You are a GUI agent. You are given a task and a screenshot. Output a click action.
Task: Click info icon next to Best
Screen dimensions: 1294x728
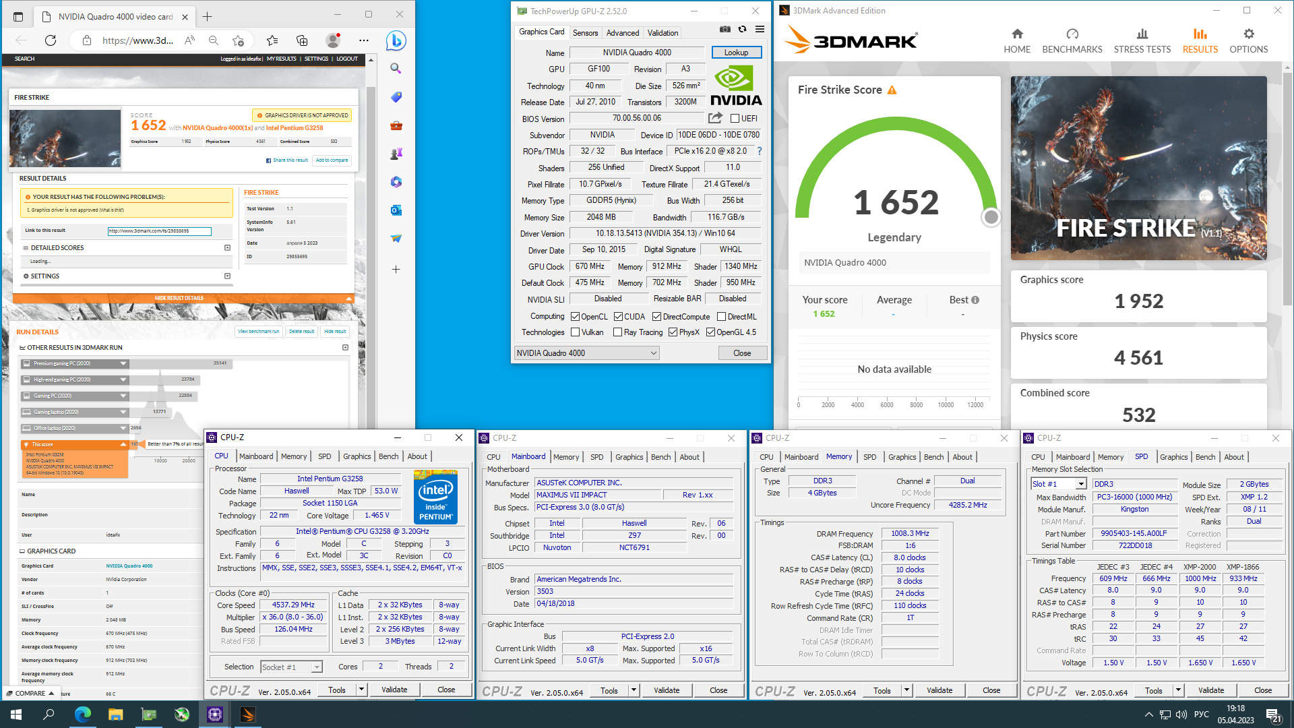975,300
